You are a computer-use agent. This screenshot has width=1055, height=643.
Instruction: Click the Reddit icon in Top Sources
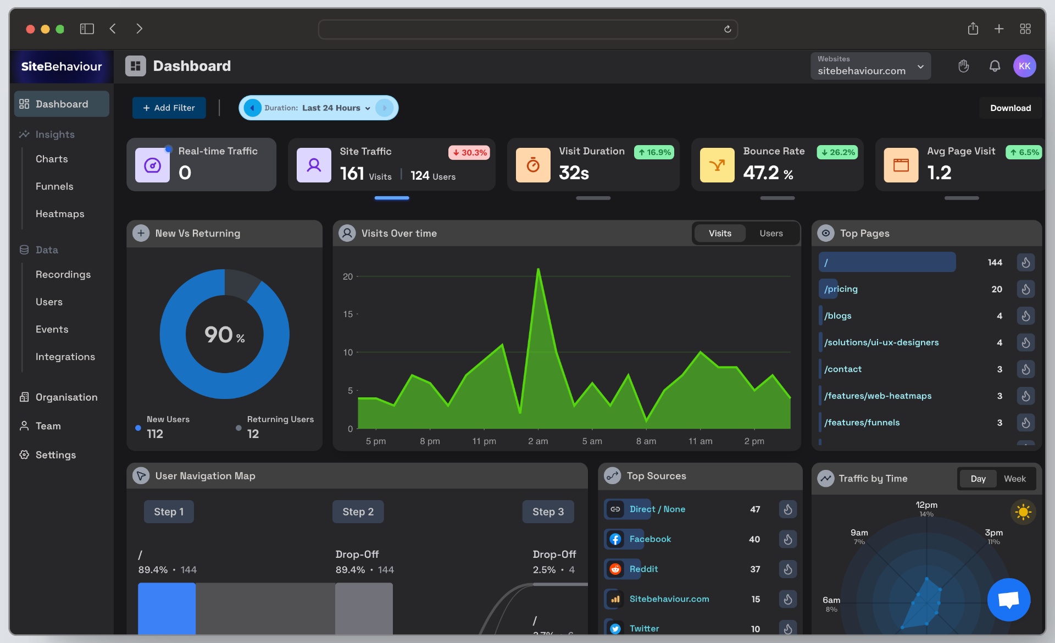click(615, 569)
